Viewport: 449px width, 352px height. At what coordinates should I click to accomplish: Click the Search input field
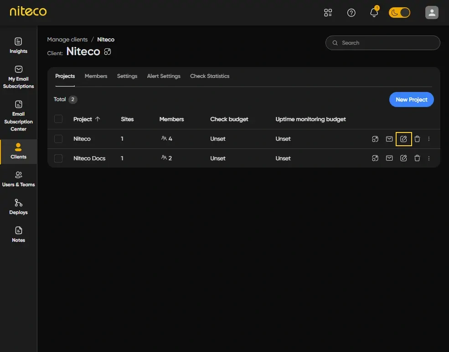point(382,43)
